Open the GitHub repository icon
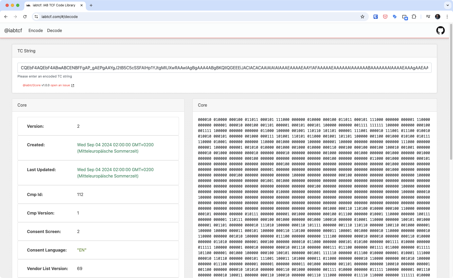Screen dimensions: 453x278 (x=440, y=30)
